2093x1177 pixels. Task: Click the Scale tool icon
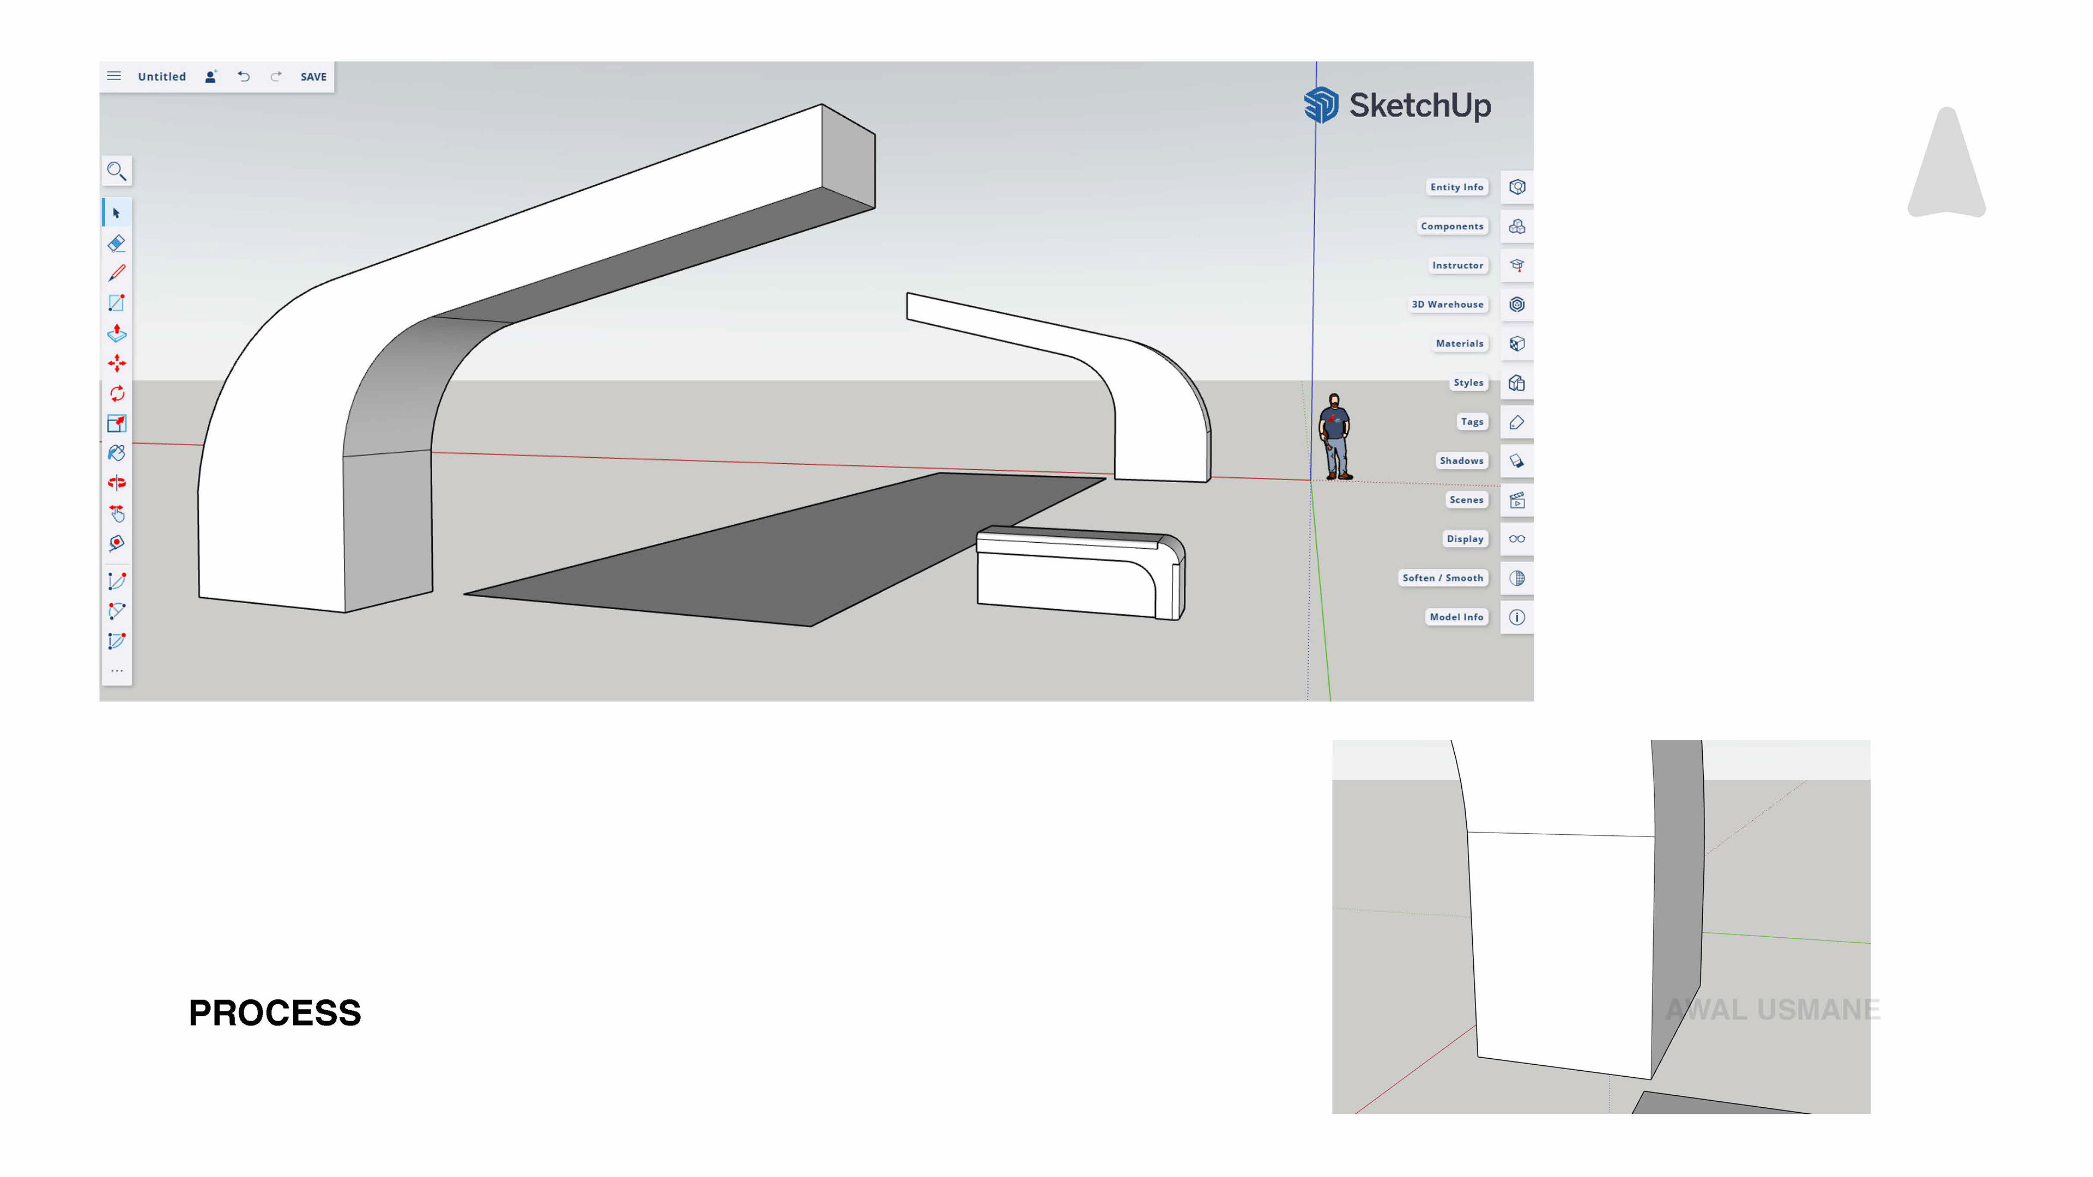click(x=116, y=423)
